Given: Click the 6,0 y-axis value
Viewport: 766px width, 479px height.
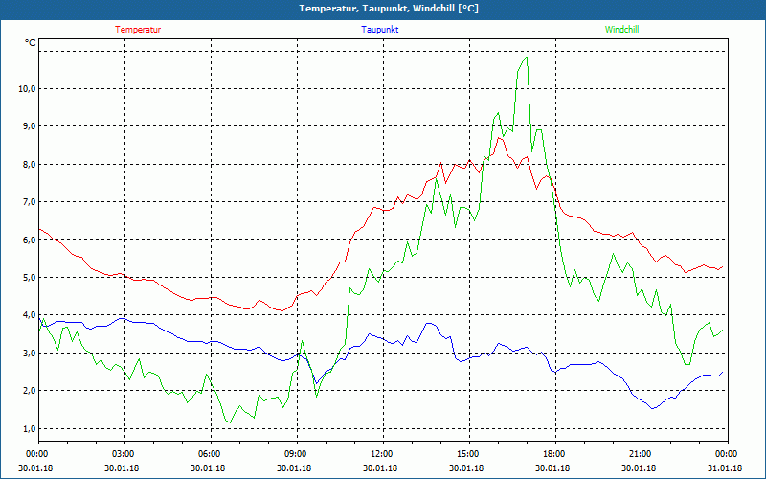Looking at the screenshot, I should tap(29, 240).
